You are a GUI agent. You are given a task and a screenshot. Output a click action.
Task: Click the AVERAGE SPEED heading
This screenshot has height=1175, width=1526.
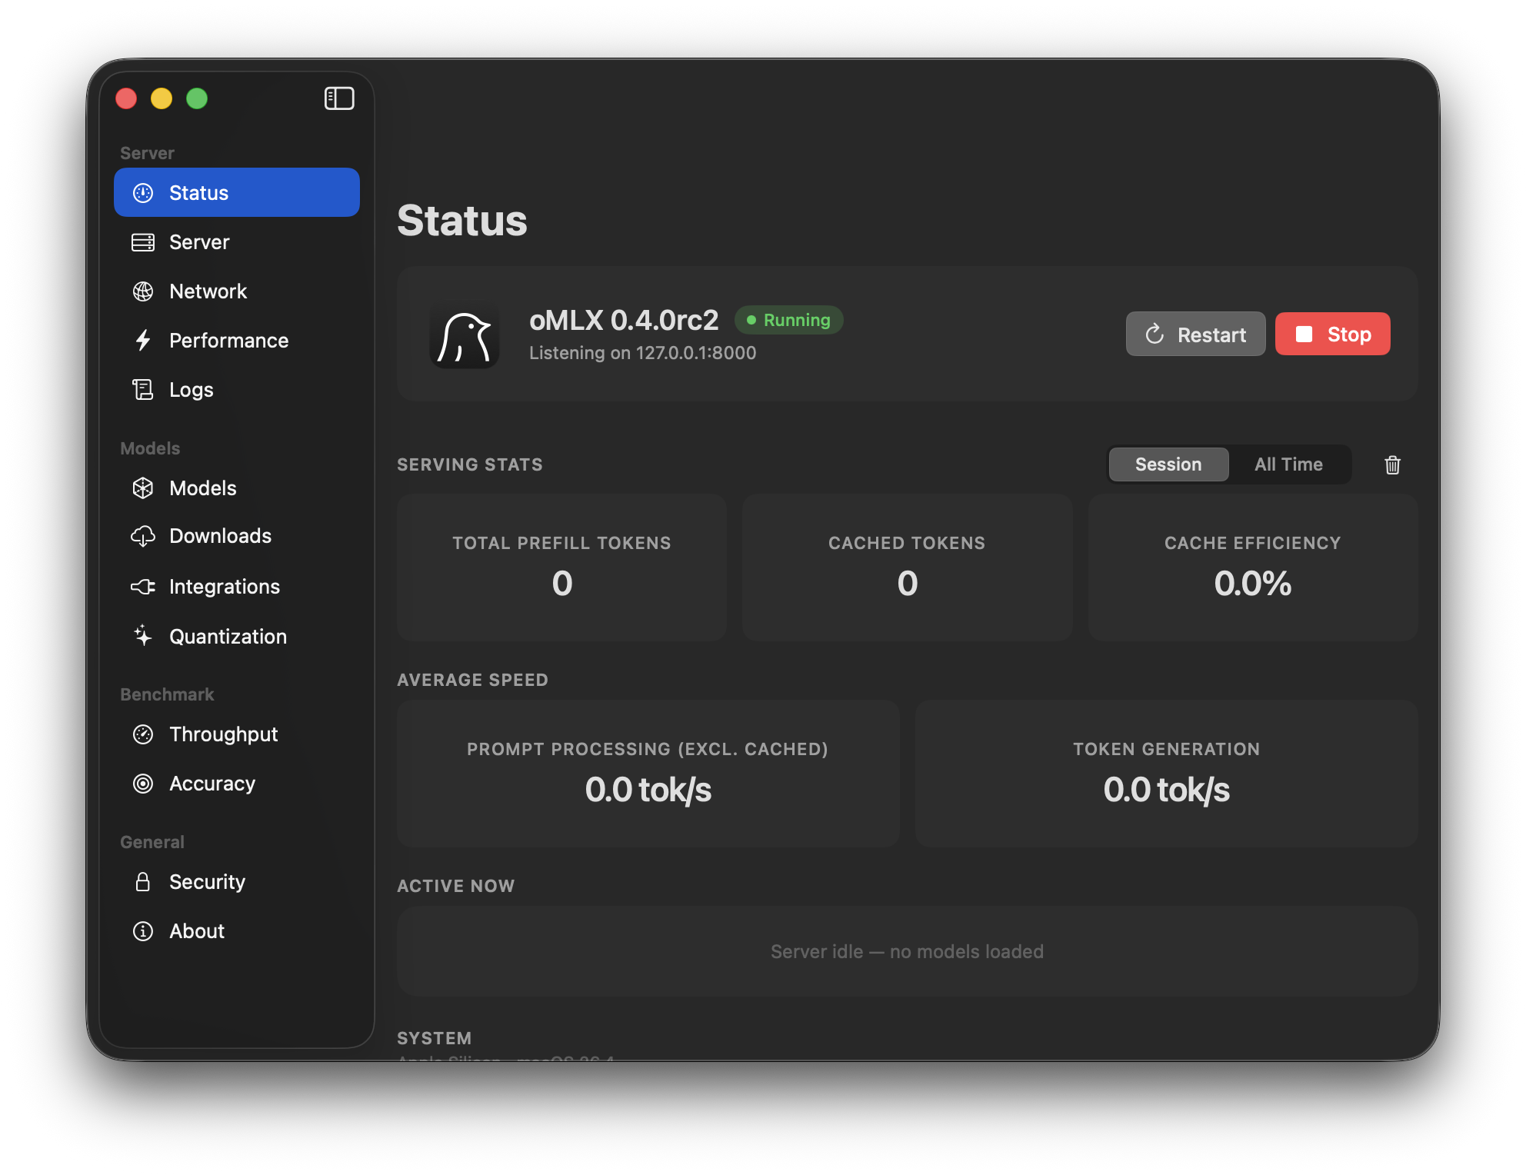pyautogui.click(x=473, y=680)
